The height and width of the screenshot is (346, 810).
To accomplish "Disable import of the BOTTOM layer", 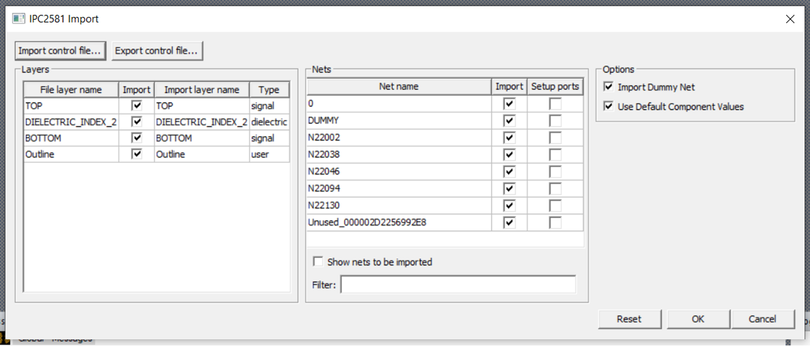I will (137, 138).
